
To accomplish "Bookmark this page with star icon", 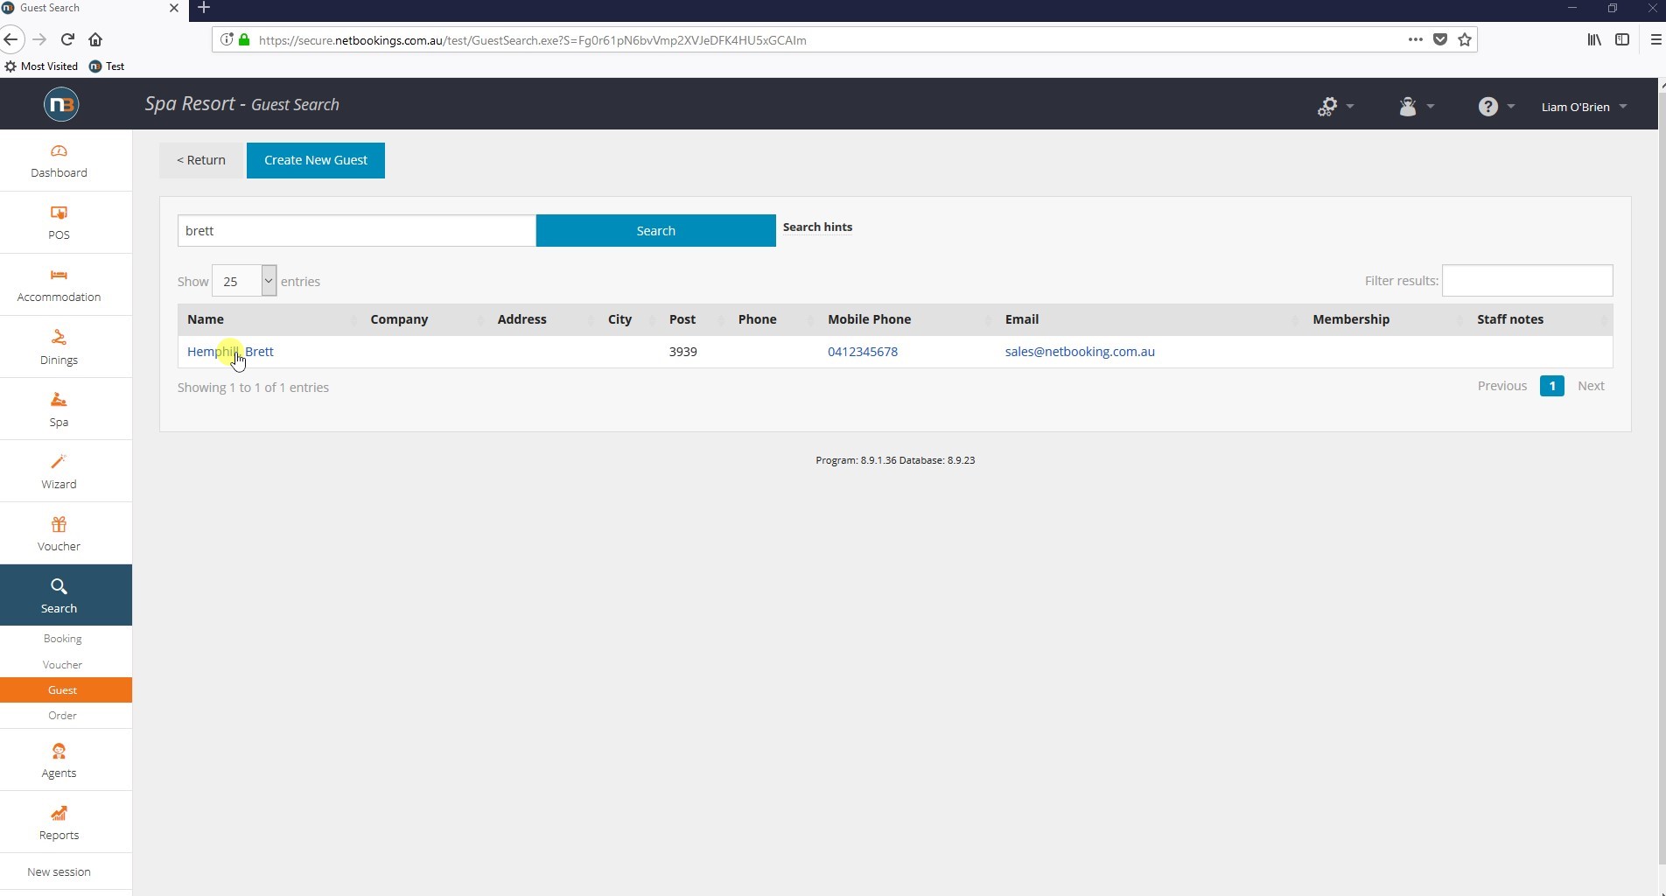I will click(1465, 39).
